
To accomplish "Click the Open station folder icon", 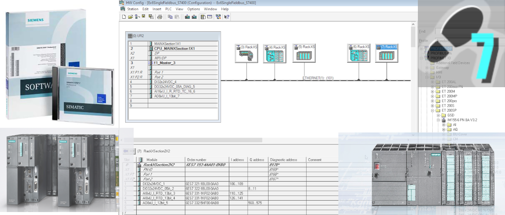I will (130, 17).
